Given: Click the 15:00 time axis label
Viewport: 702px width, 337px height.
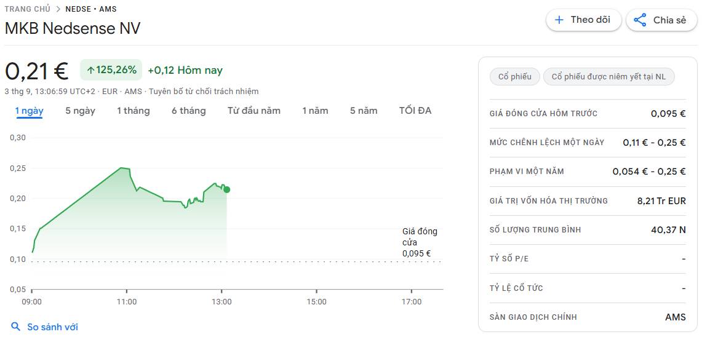Looking at the screenshot, I should (316, 302).
